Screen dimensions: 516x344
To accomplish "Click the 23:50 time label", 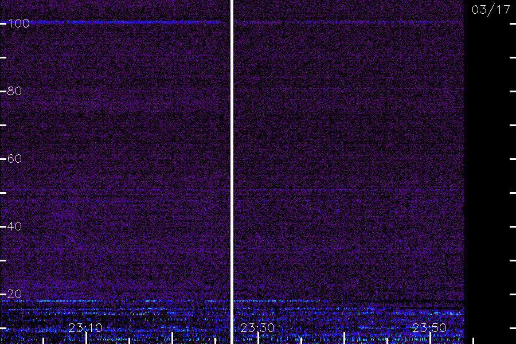I will pyautogui.click(x=429, y=328).
